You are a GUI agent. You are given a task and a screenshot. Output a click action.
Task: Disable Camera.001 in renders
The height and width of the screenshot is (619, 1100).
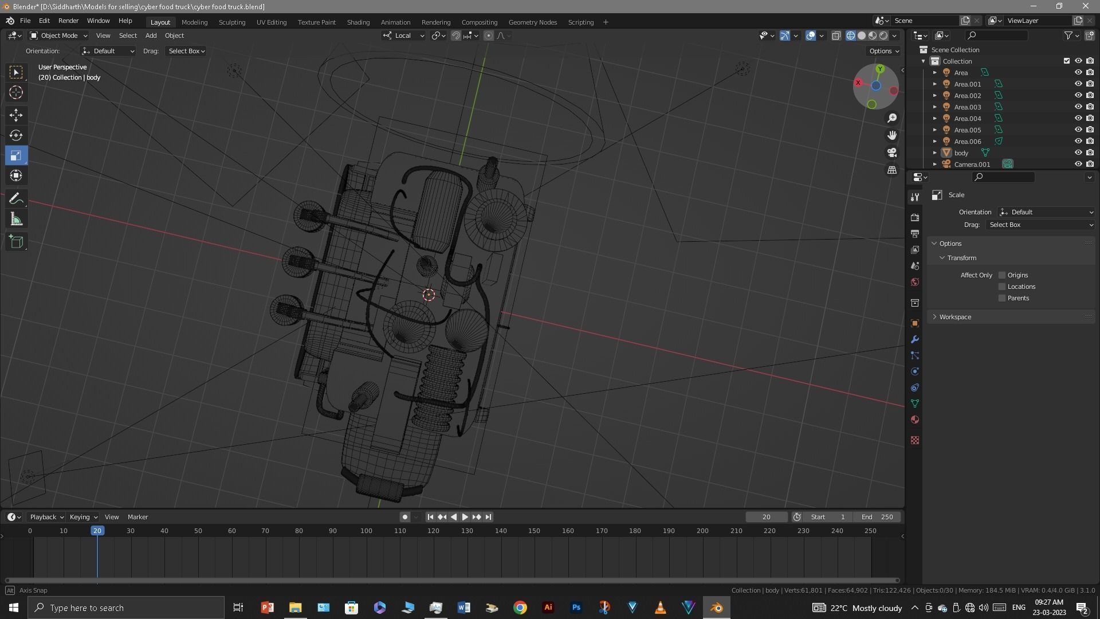(x=1090, y=164)
